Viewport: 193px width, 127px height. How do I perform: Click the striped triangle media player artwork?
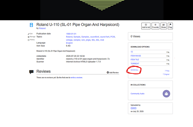102,5
